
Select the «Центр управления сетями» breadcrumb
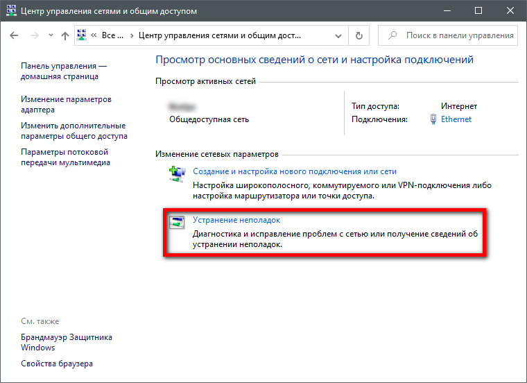click(x=220, y=35)
